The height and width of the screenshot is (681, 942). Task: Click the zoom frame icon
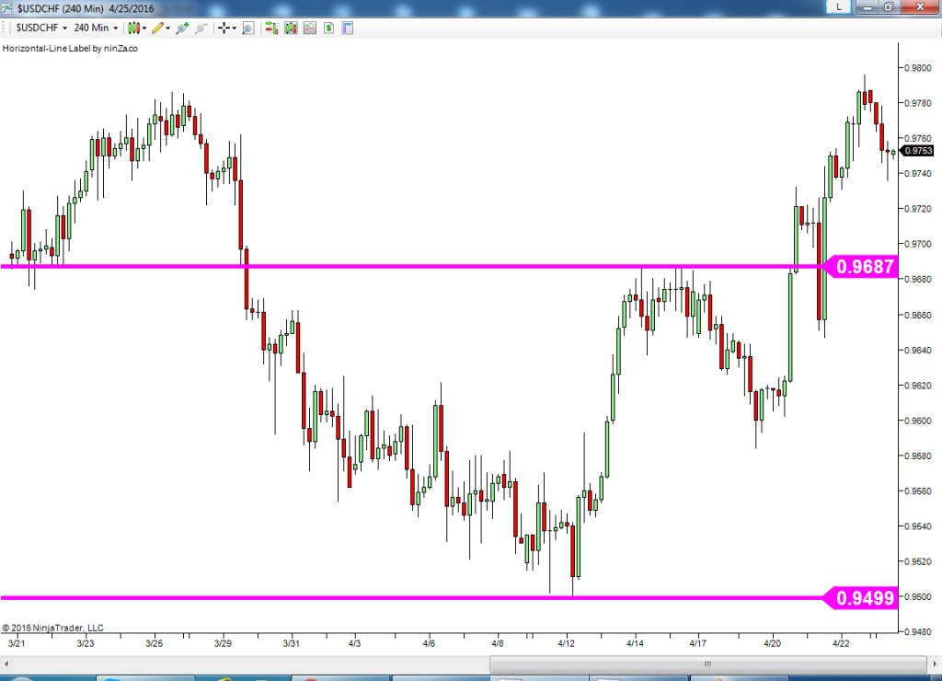click(x=247, y=28)
